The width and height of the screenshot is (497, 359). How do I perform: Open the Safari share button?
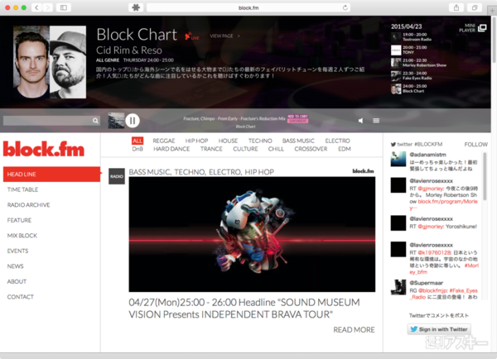coord(456,7)
